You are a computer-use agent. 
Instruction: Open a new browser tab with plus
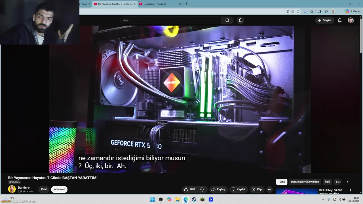tap(186, 4)
